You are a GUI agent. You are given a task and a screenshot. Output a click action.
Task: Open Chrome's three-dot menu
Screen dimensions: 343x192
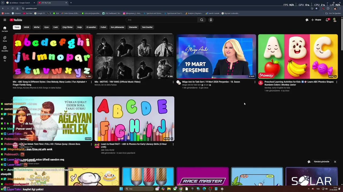coord(340,8)
